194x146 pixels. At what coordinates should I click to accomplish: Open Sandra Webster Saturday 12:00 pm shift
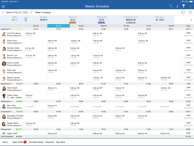pyautogui.click(x=171, y=79)
